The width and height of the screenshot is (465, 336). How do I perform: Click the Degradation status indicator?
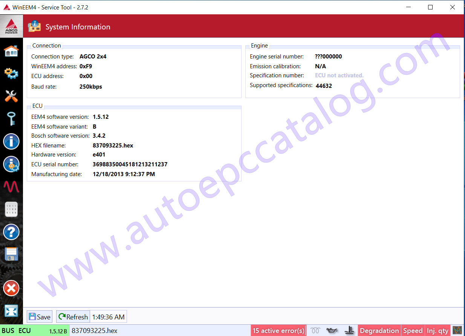click(x=379, y=331)
